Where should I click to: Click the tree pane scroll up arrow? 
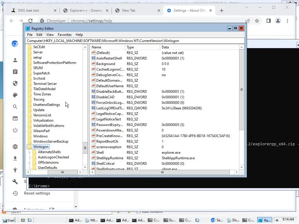coord(85,47)
